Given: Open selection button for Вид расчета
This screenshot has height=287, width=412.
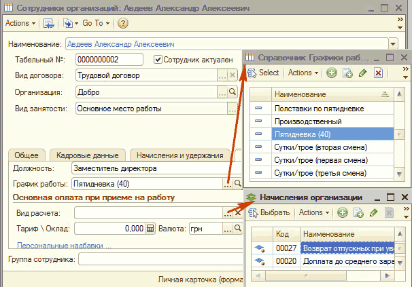Looking at the screenshot, I should tap(228, 213).
